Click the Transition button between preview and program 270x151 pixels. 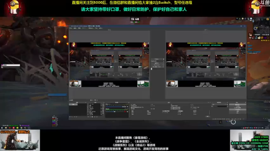tap(157, 59)
